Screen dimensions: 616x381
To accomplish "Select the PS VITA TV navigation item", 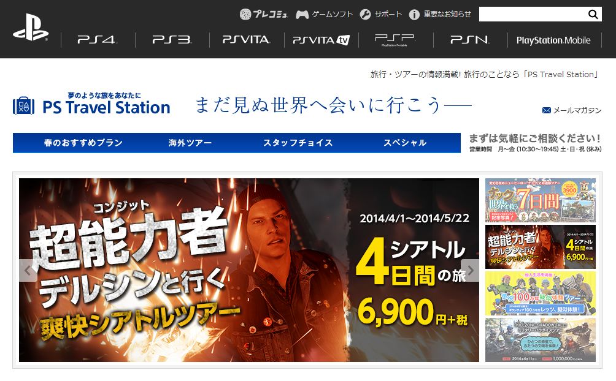I will coord(321,40).
